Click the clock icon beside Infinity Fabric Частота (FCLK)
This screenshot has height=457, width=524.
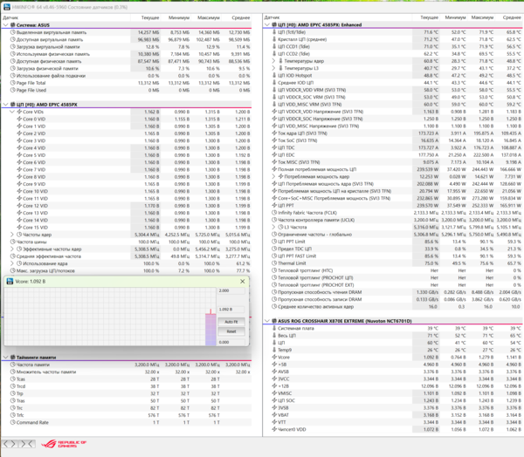tap(274, 213)
